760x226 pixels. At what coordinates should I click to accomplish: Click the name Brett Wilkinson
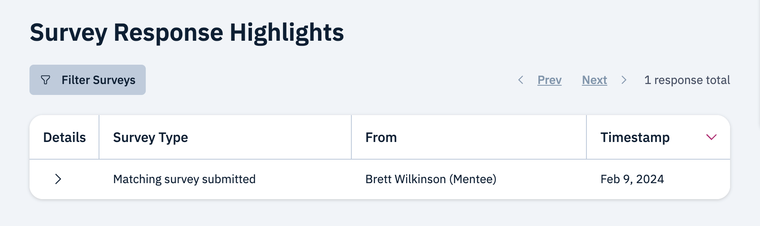pos(405,179)
